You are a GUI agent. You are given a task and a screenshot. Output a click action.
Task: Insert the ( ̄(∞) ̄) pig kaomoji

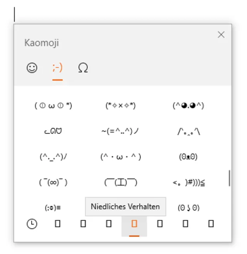point(53,182)
